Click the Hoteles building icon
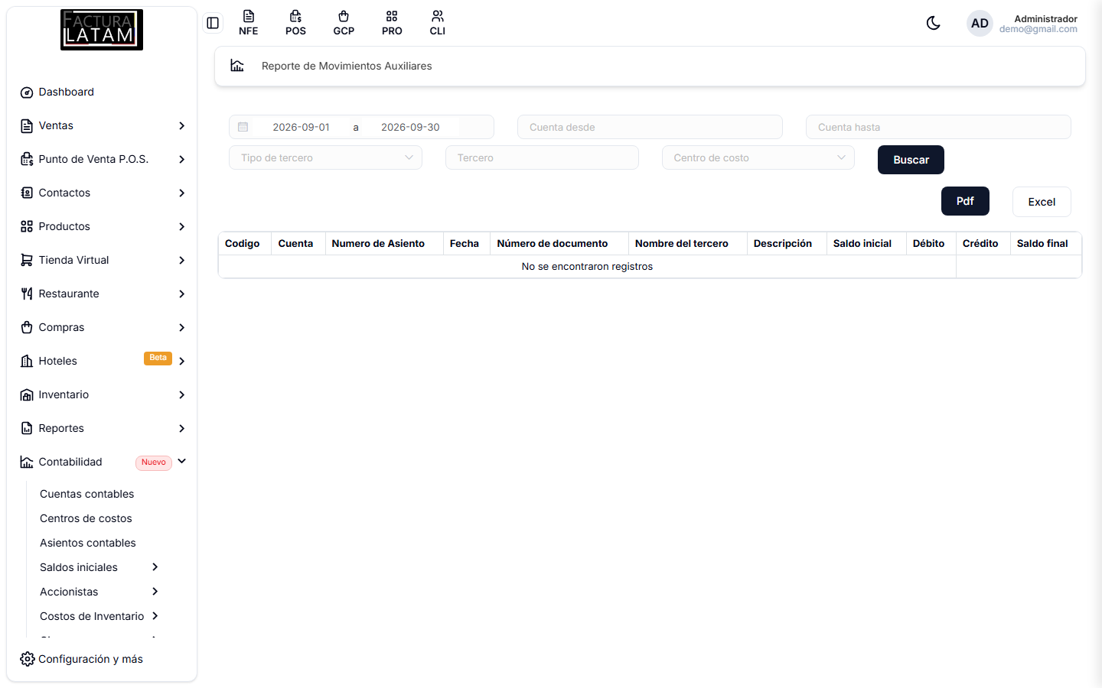 coord(27,362)
